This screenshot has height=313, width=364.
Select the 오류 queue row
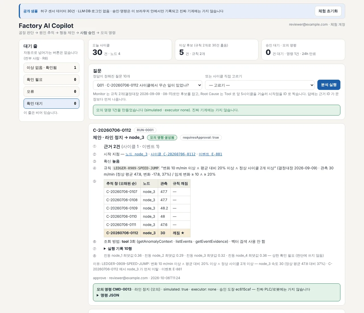pyautogui.click(x=51, y=92)
